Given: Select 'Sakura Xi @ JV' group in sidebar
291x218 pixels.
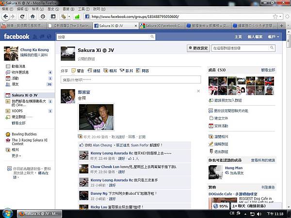Looking at the screenshot, I should tap(29, 95).
